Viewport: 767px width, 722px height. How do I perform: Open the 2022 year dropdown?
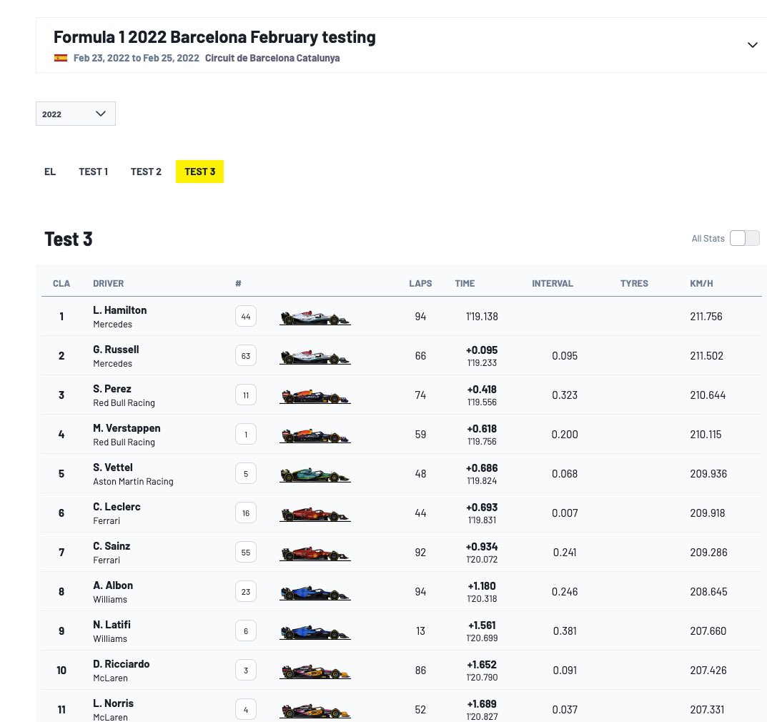76,114
